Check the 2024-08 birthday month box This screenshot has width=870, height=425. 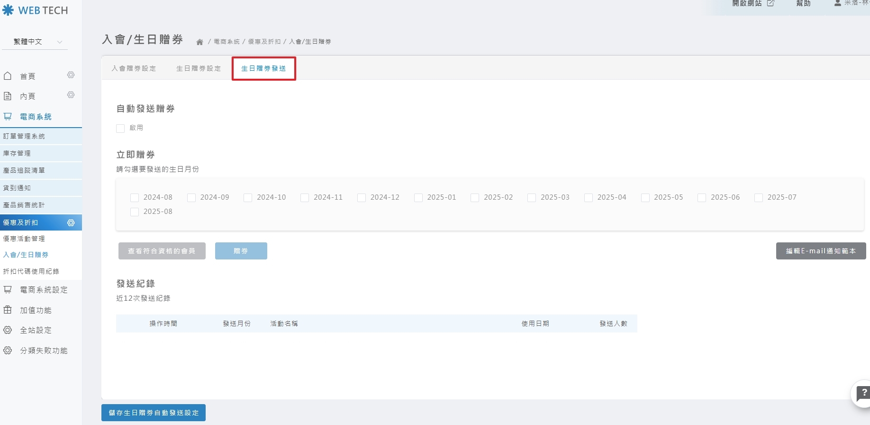click(135, 198)
